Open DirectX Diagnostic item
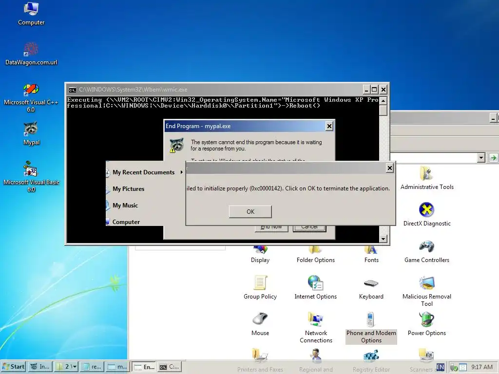The image size is (499, 374). tap(427, 214)
